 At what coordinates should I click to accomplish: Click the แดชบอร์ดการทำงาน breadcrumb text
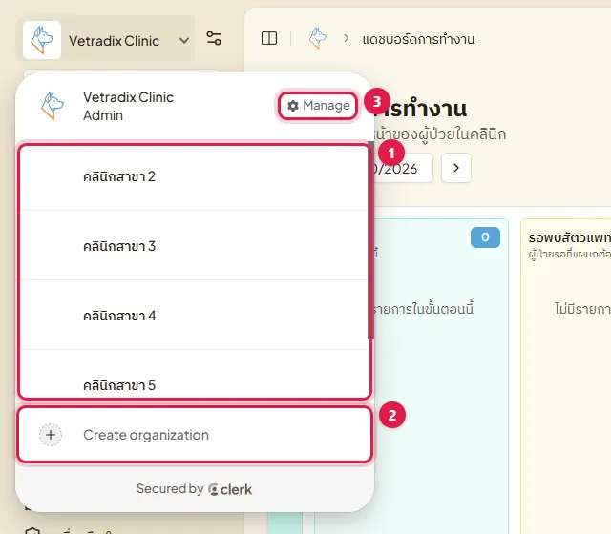coord(418,39)
